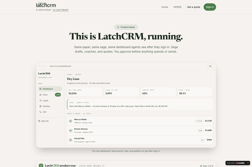Click the Leads people icon

point(41,100)
